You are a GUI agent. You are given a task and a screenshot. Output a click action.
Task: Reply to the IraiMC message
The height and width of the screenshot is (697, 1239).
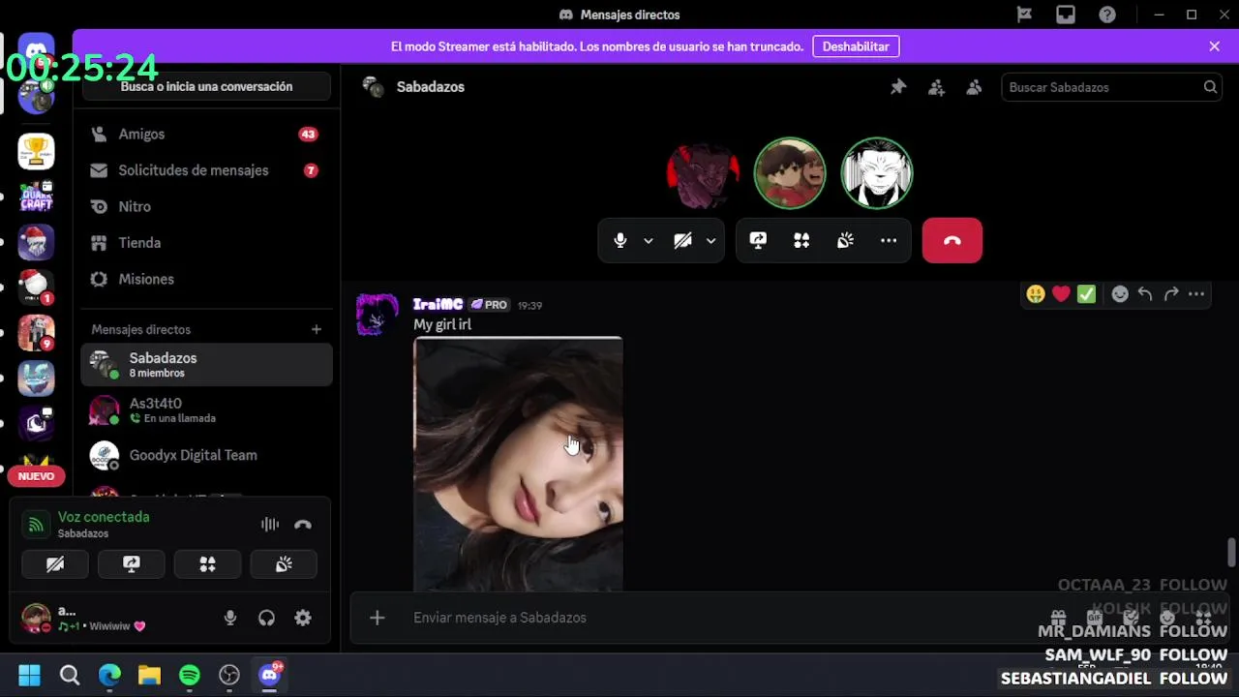pyautogui.click(x=1145, y=294)
